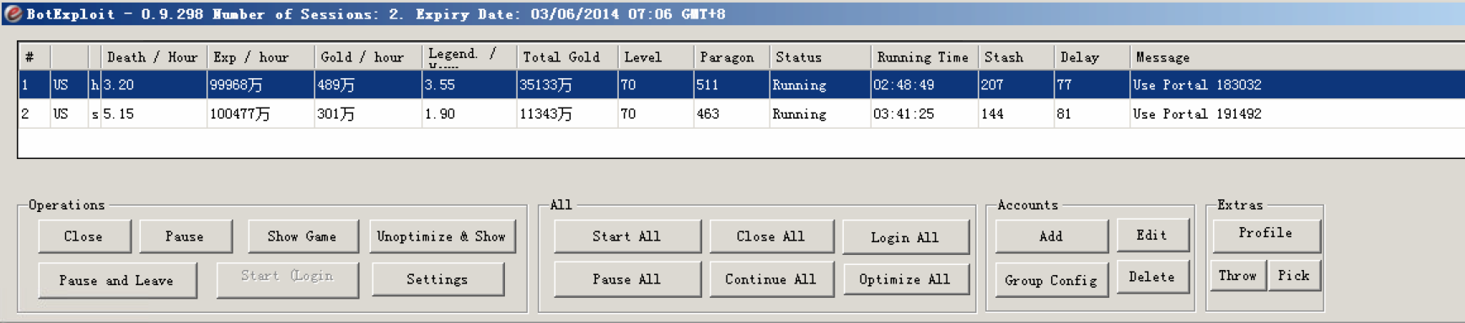Click Start All sessions button

click(x=627, y=236)
